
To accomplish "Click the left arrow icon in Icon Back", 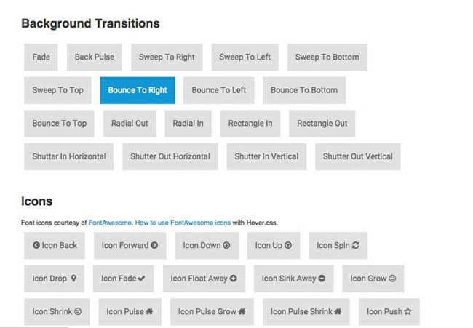I will 36,246.
